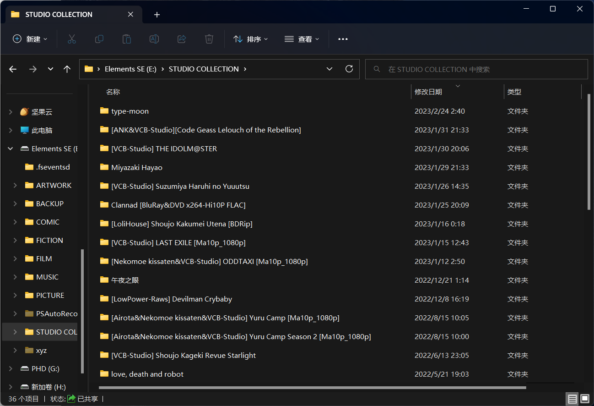
Task: Close the STUDIO COLLECTION tab
Action: click(x=130, y=14)
